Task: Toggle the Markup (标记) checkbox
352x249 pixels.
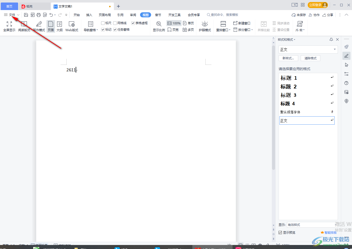Action: pos(103,30)
